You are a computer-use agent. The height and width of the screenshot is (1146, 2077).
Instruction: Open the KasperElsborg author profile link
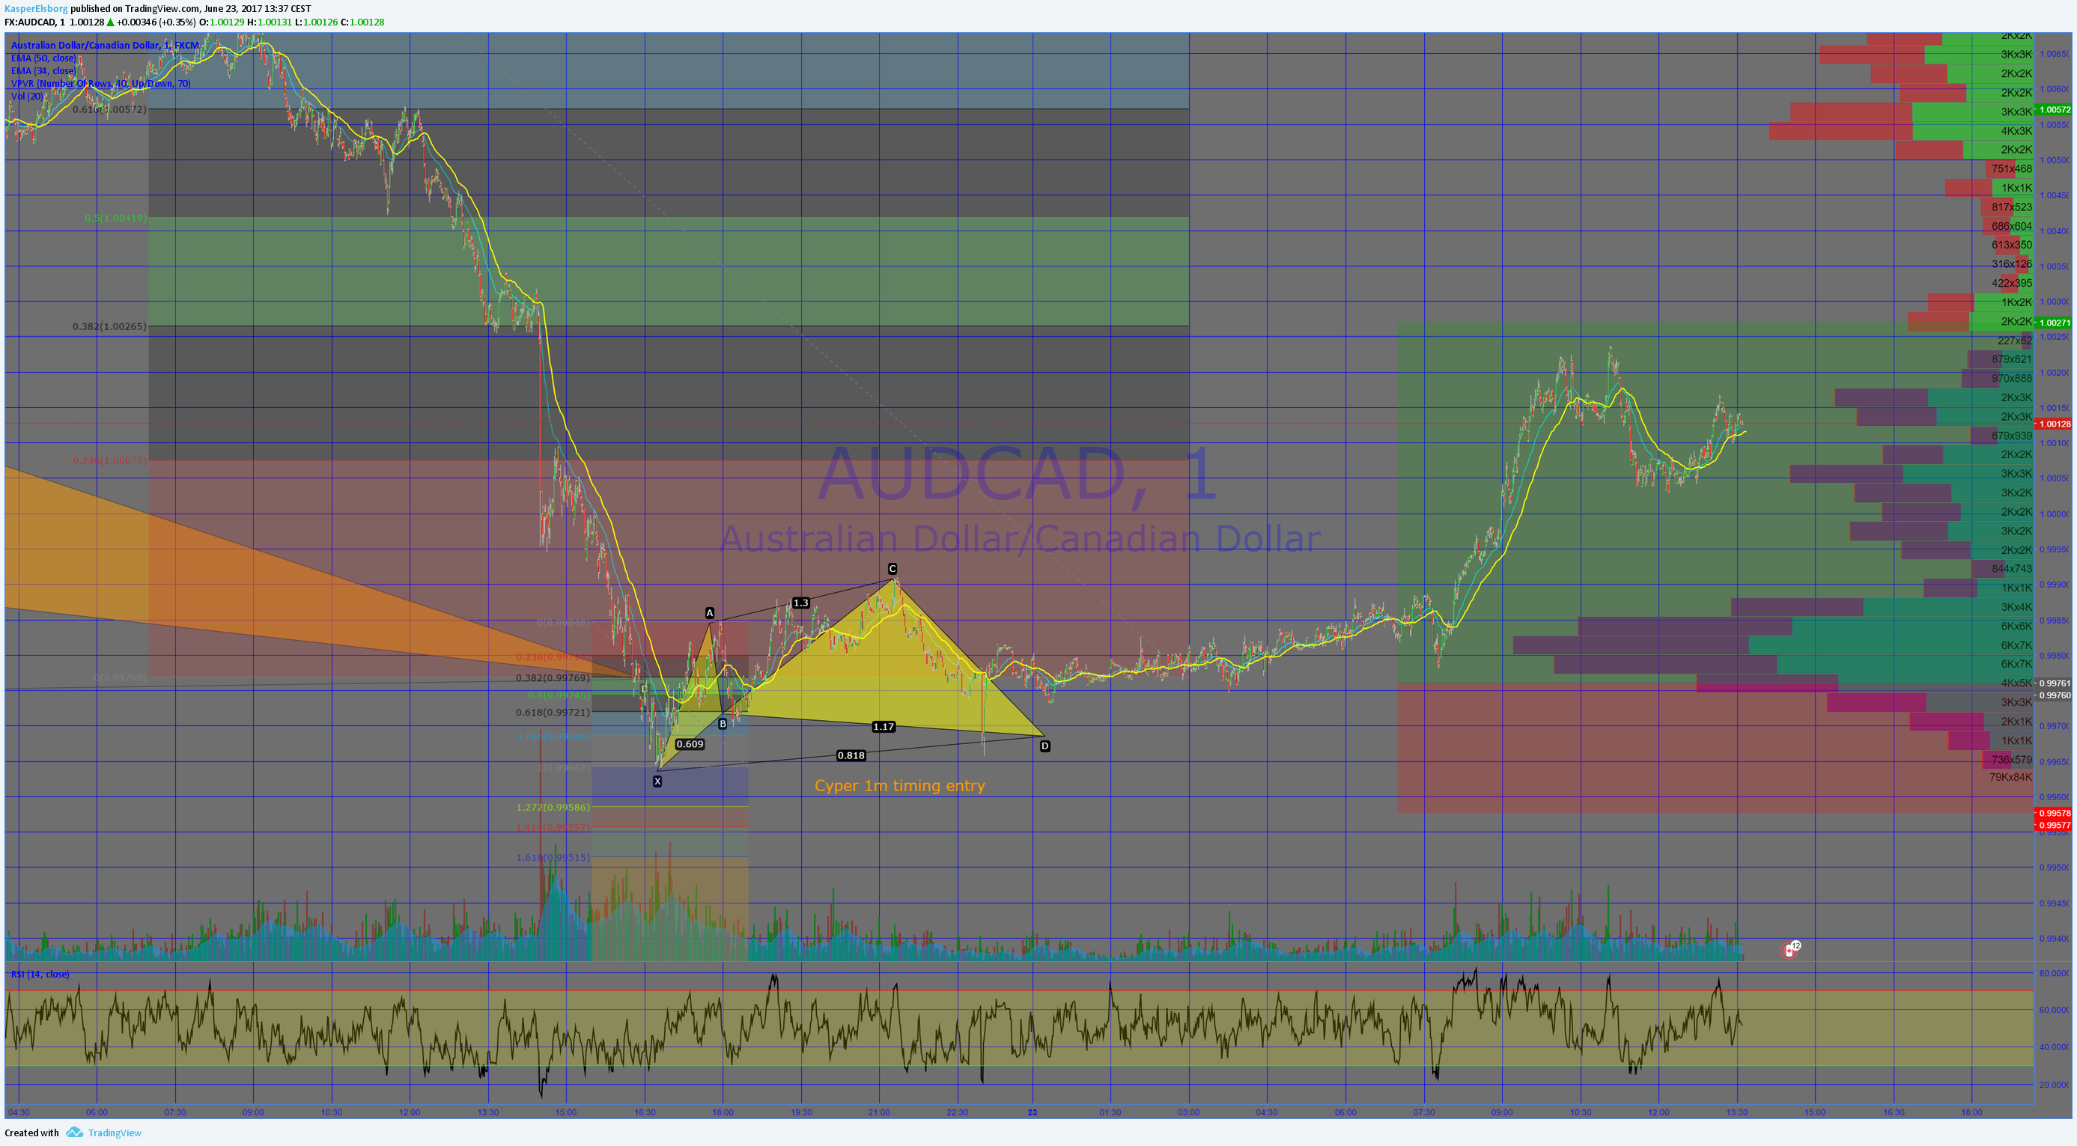(35, 8)
